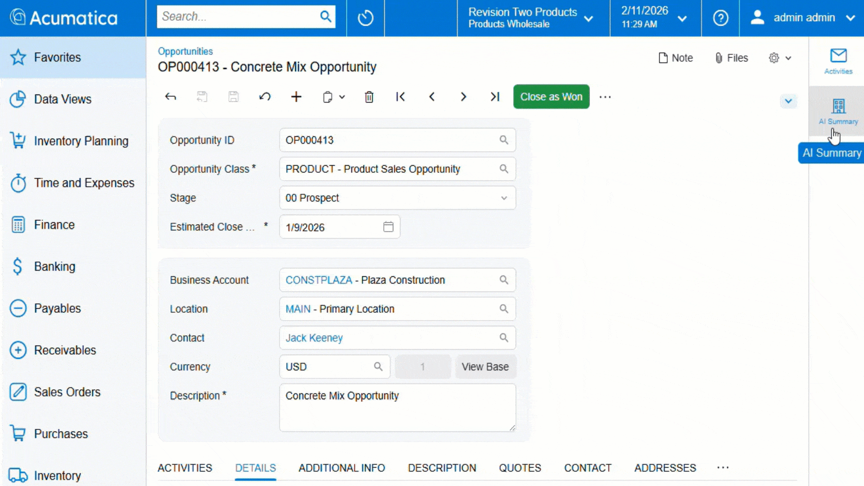Click the search magnifier icon in top bar
The height and width of the screenshot is (486, 864).
pos(325,17)
